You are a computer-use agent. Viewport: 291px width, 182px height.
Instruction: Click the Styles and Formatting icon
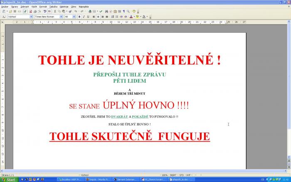tap(4, 17)
